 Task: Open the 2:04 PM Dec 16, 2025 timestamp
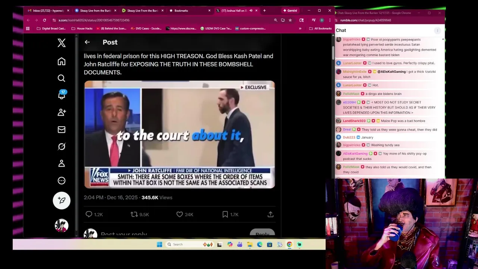(x=111, y=197)
